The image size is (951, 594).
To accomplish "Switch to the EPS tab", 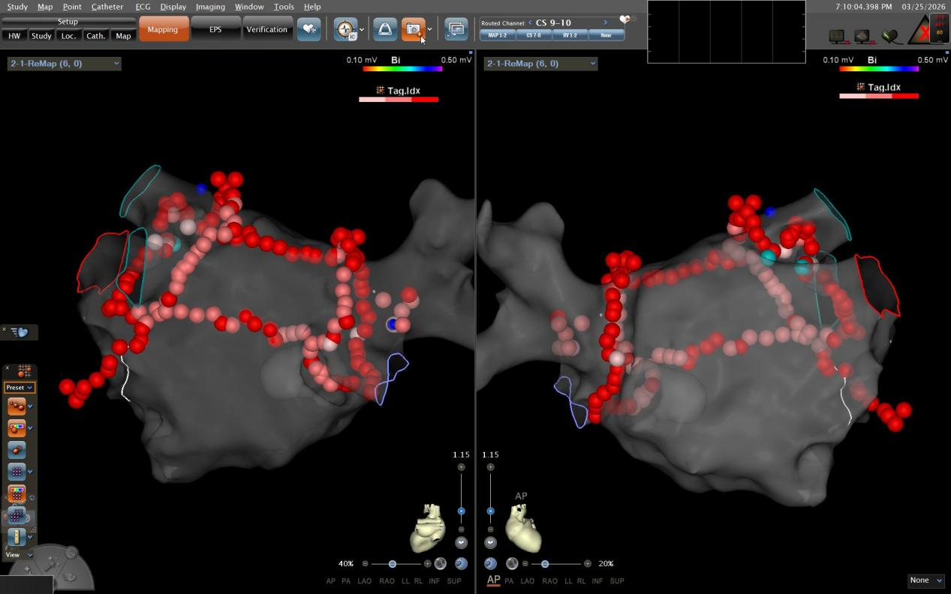I will [215, 29].
